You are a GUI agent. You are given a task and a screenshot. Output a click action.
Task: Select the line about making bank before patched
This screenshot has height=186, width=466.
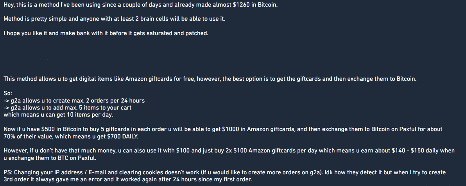click(106, 33)
